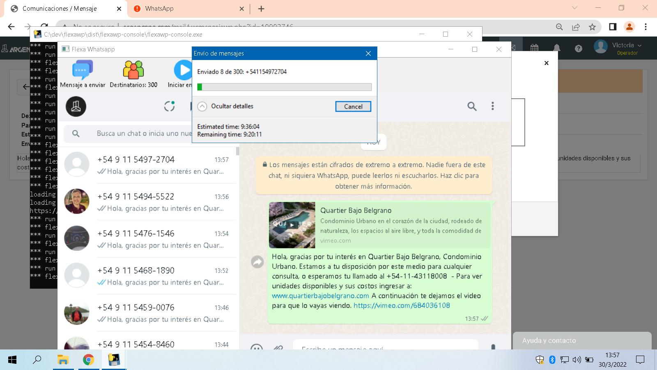The height and width of the screenshot is (370, 657).
Task: Click the Mensaje a enviar icon
Action: click(83, 70)
